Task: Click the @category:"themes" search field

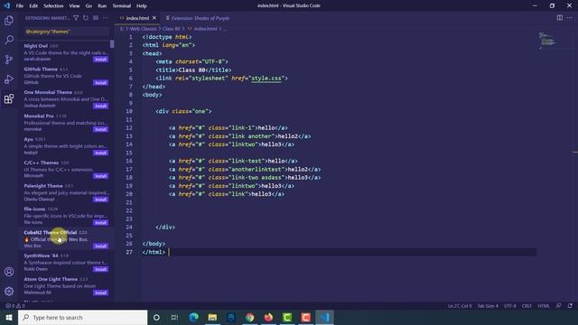Action: tap(66, 32)
